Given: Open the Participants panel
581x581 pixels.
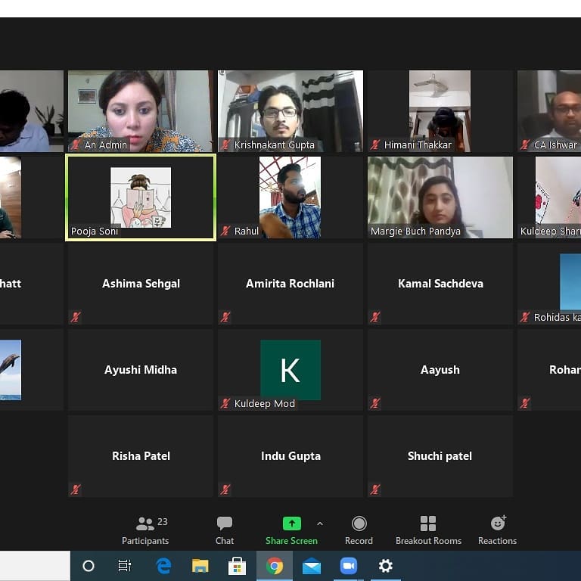Looking at the screenshot, I should pos(145,530).
